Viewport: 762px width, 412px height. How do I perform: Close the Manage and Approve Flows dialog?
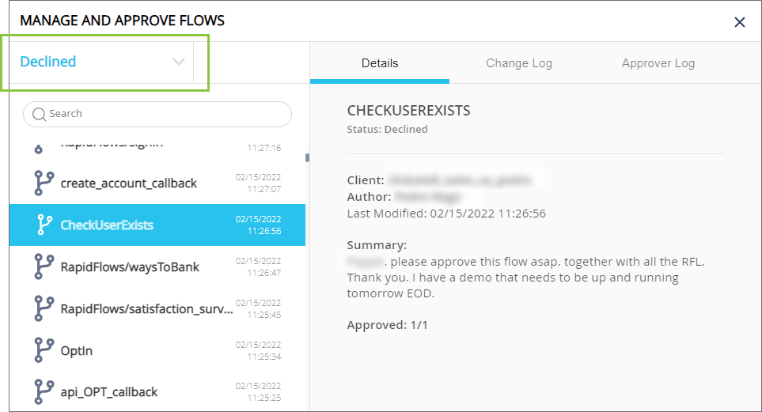740,22
